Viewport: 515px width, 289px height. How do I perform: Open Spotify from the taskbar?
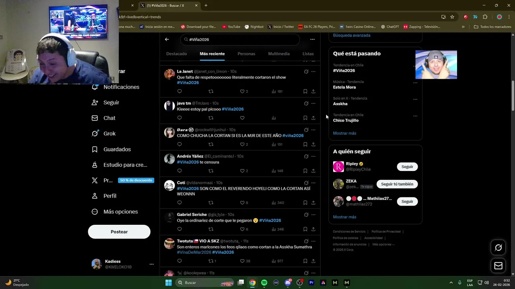click(x=264, y=283)
